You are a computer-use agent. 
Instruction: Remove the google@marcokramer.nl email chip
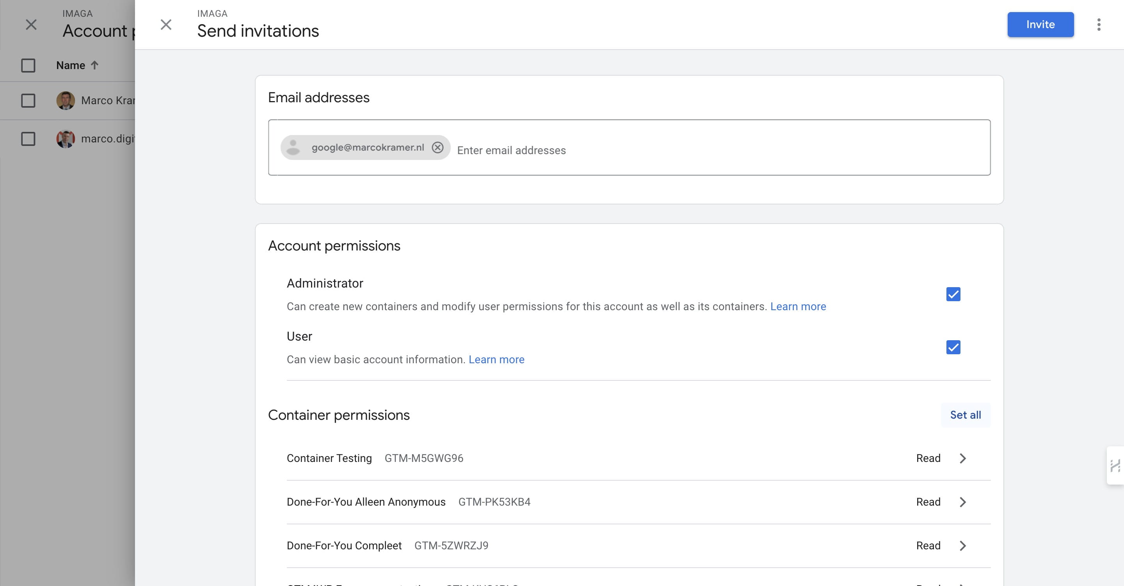(438, 147)
